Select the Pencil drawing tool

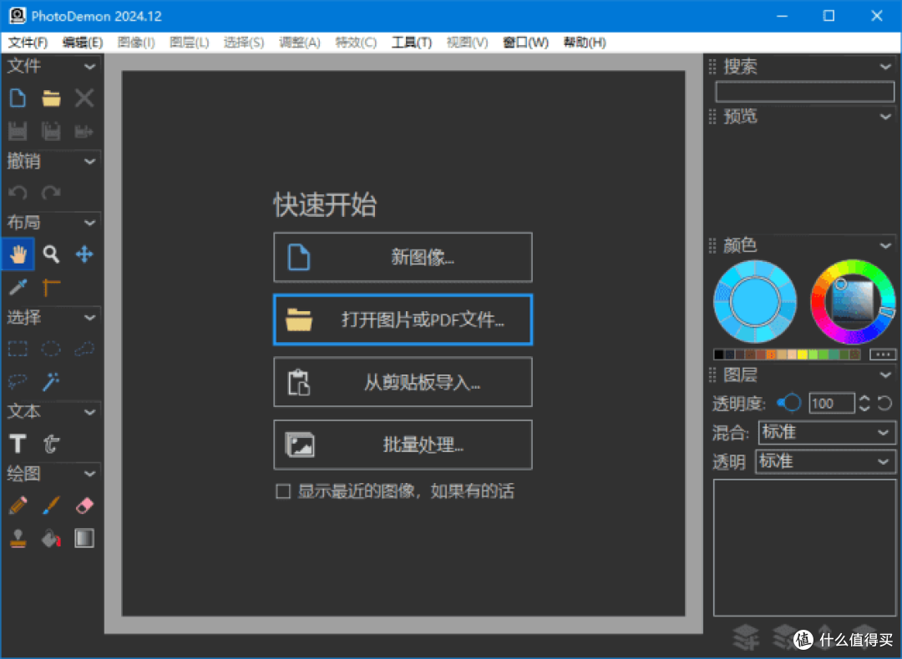click(x=18, y=506)
